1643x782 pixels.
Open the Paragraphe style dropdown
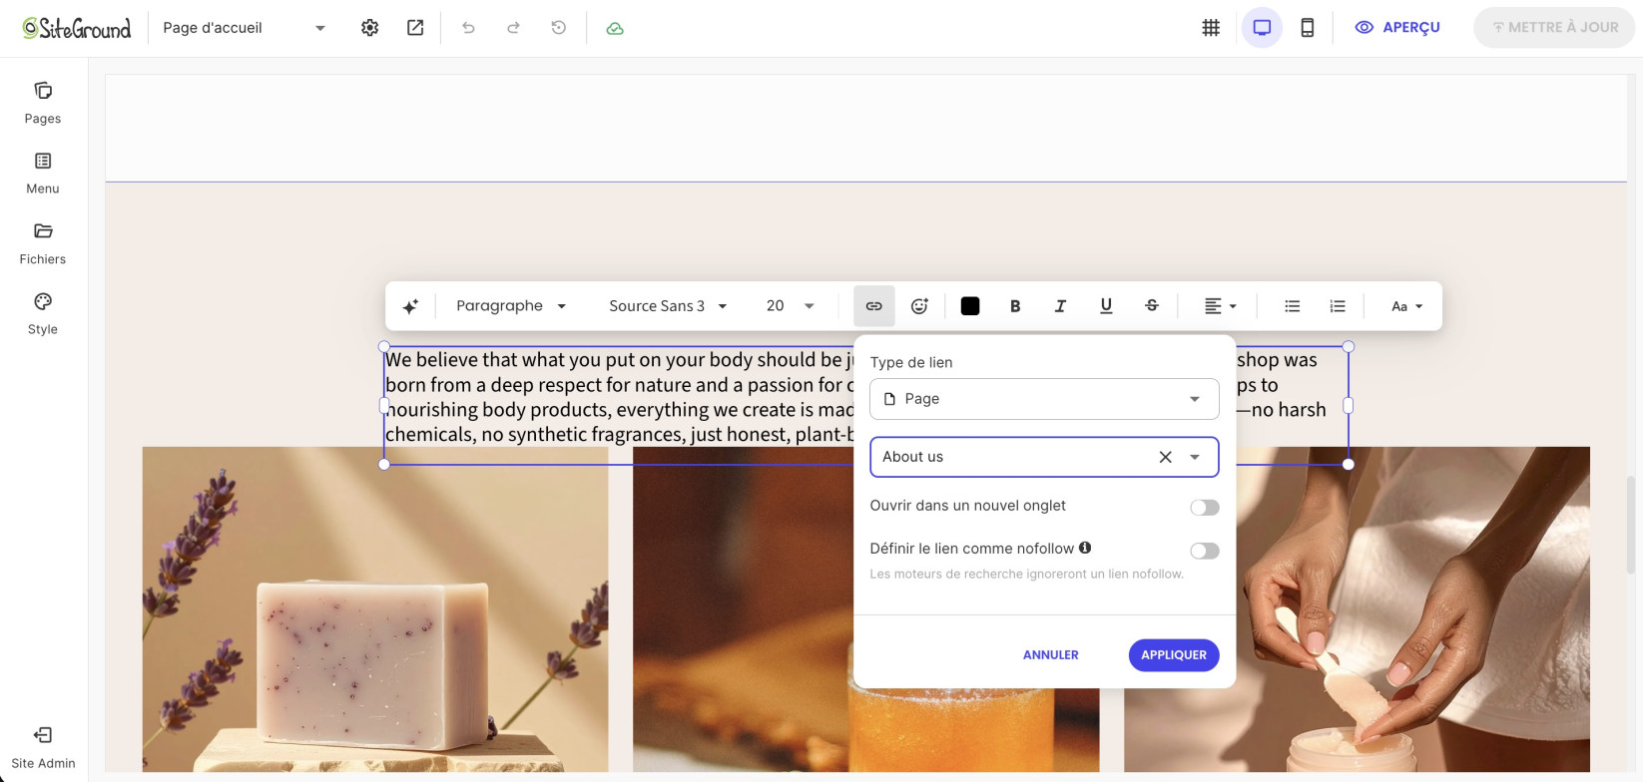(511, 306)
